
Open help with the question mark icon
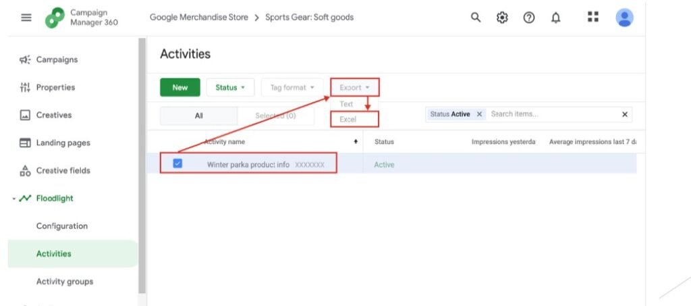[x=529, y=18]
